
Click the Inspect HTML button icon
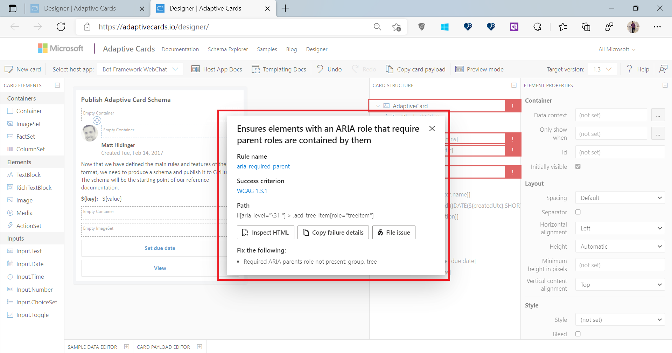(x=245, y=232)
